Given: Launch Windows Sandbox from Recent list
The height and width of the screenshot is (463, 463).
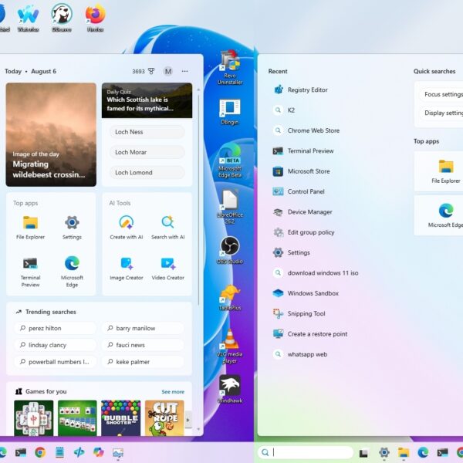Looking at the screenshot, I should point(306,293).
